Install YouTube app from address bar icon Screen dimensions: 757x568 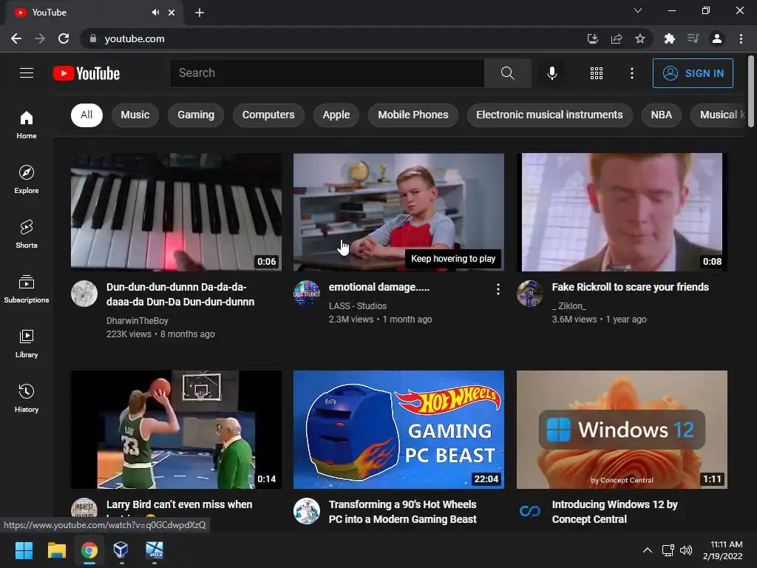592,38
